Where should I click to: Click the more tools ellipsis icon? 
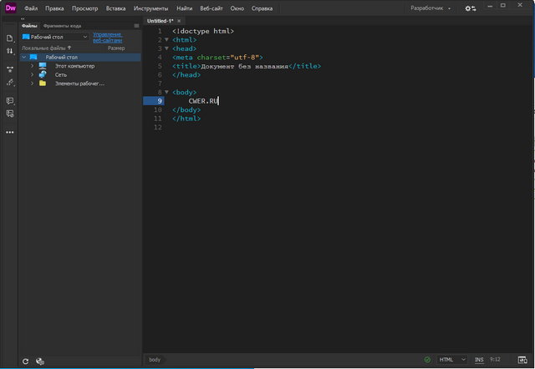tap(10, 132)
